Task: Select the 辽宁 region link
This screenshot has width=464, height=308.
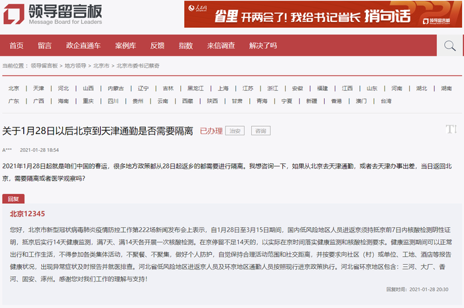Action: (x=143, y=88)
